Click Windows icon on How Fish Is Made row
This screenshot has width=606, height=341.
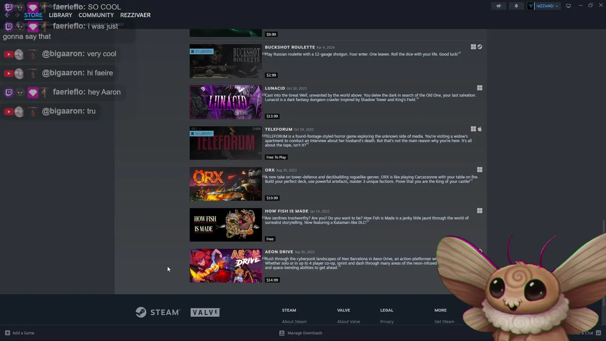point(480,211)
